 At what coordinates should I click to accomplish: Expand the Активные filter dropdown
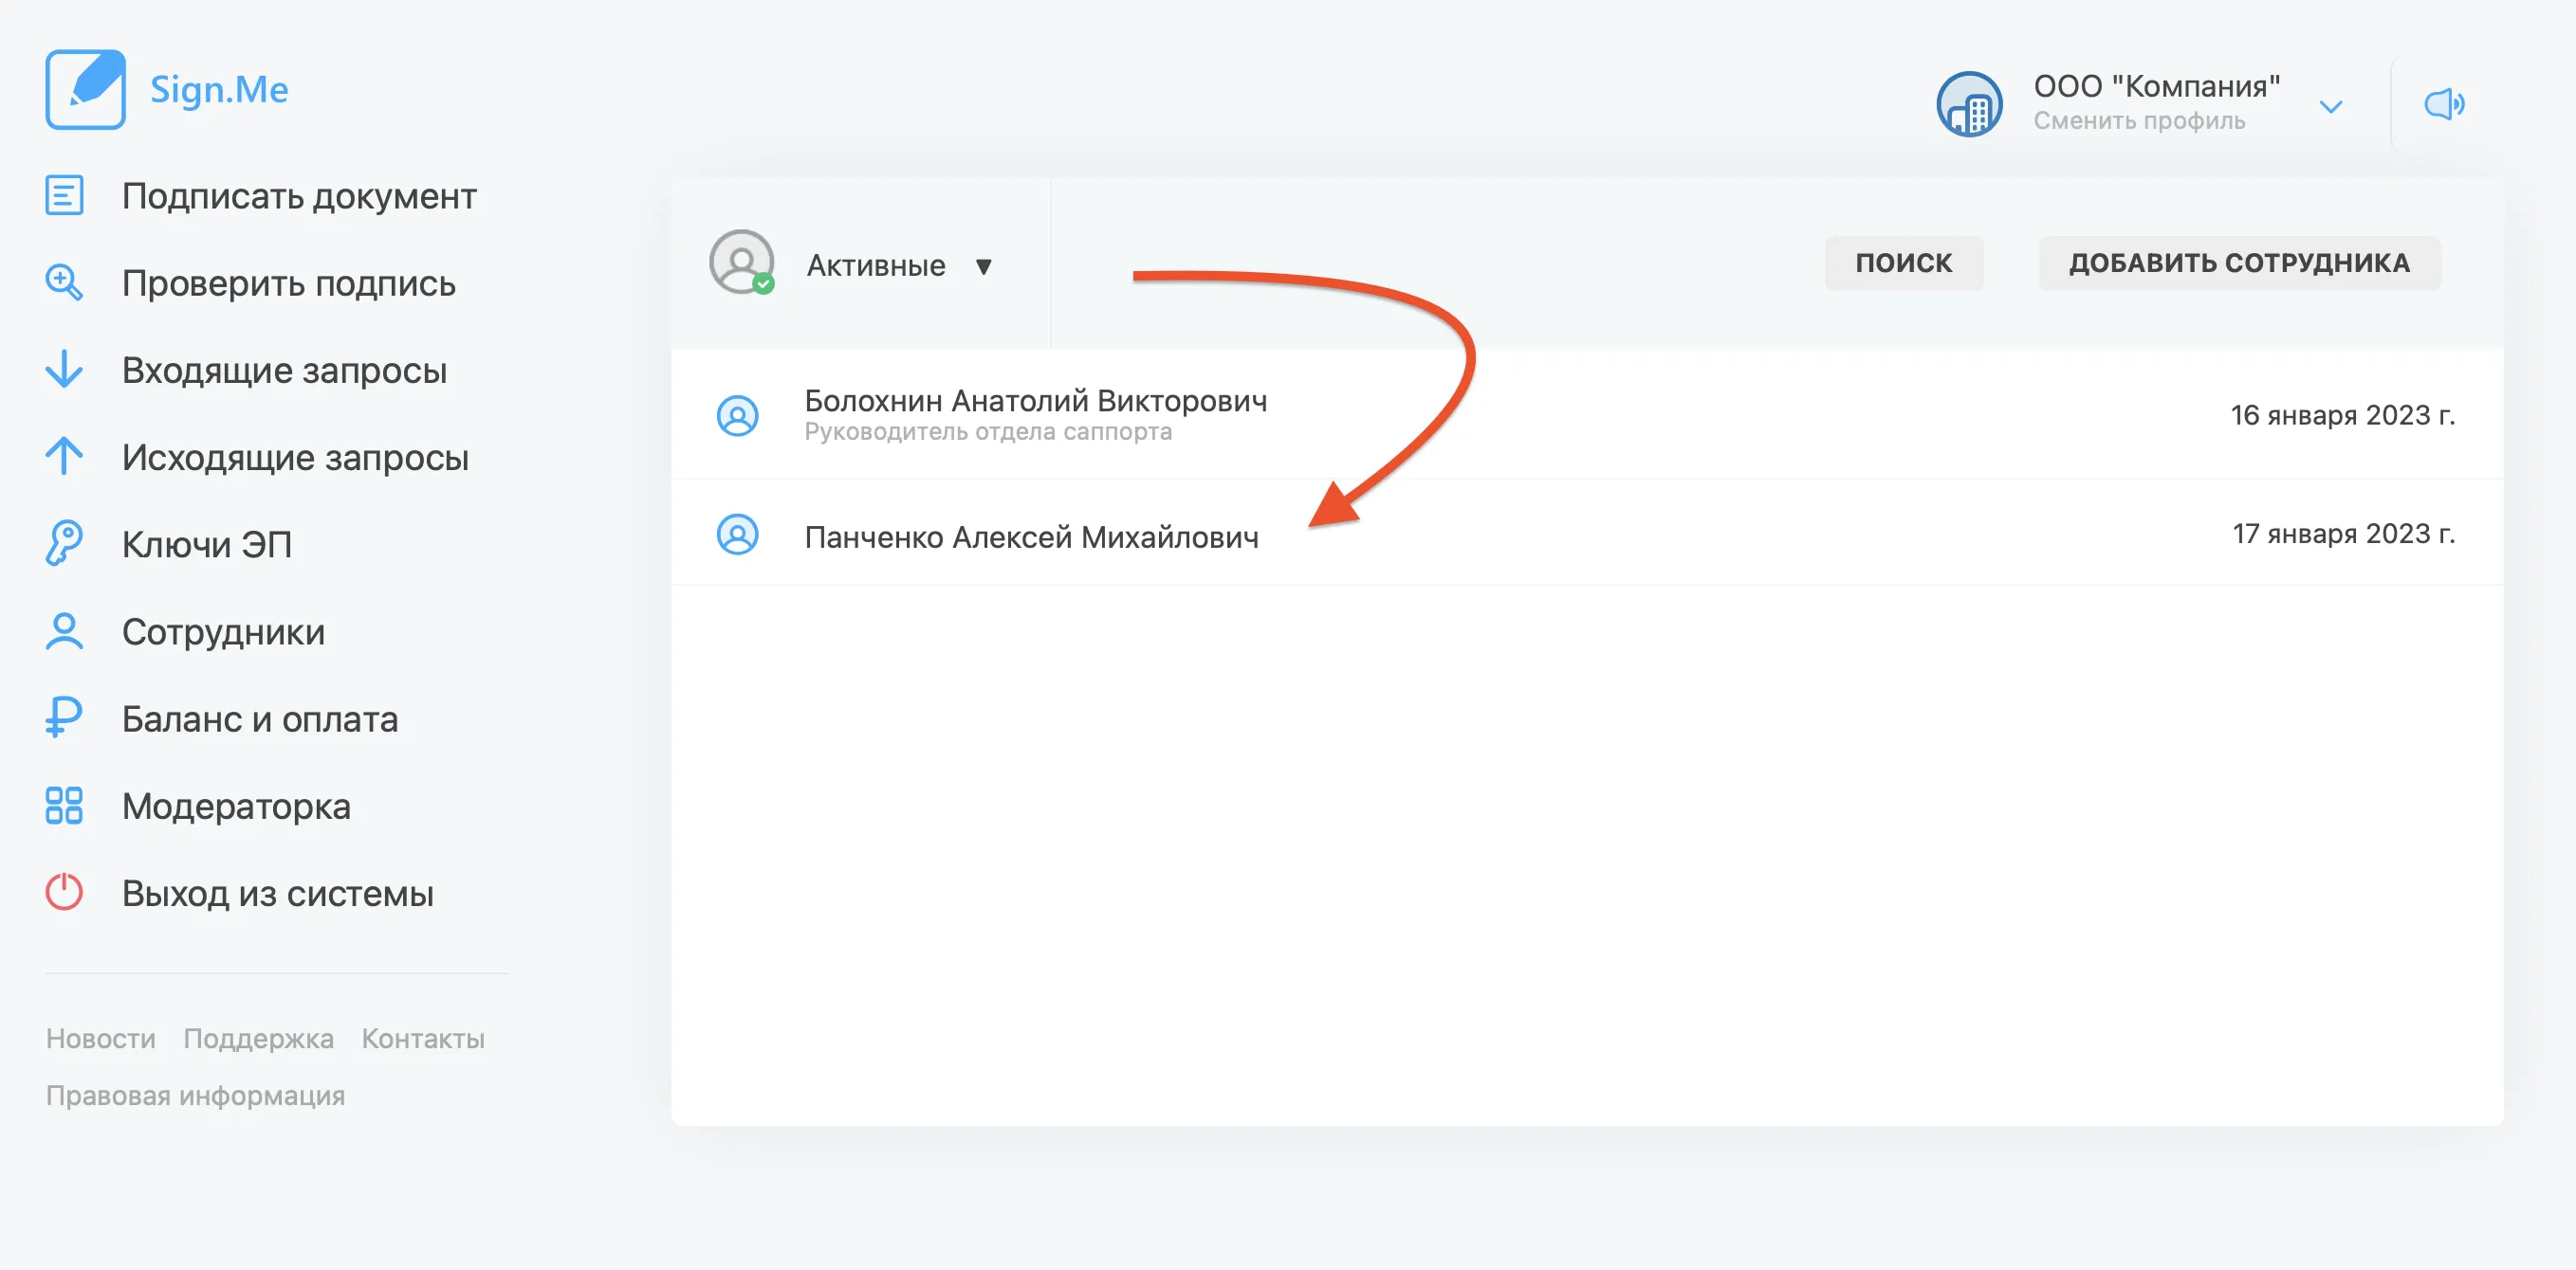[984, 265]
